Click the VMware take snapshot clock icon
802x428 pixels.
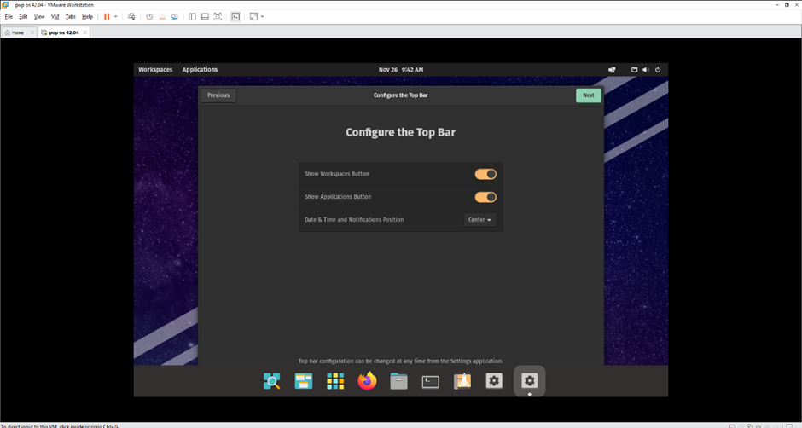point(149,16)
